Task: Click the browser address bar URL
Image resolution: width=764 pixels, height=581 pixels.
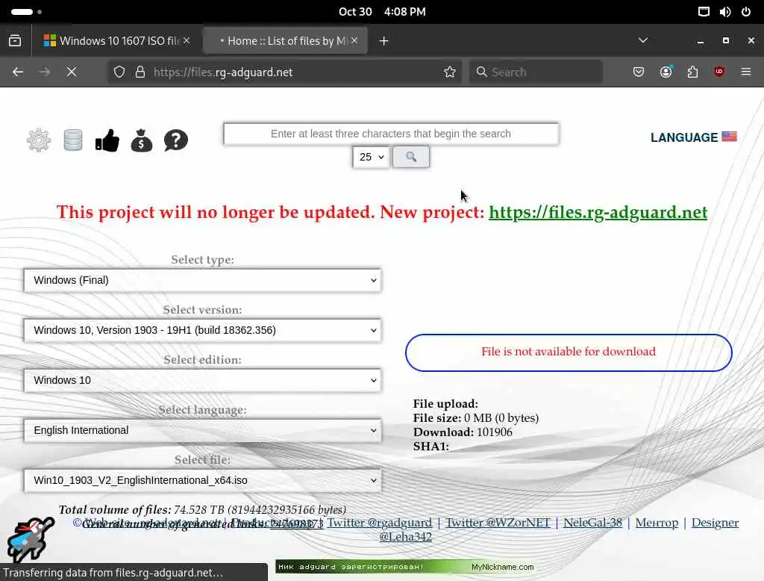Action: click(223, 72)
